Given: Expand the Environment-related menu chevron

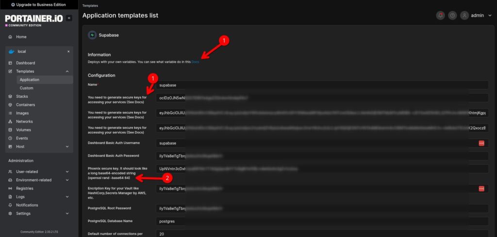Looking at the screenshot, I should coord(67,180).
